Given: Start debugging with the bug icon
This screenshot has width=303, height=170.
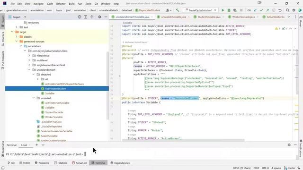Looking at the screenshot, I should click(229, 10).
